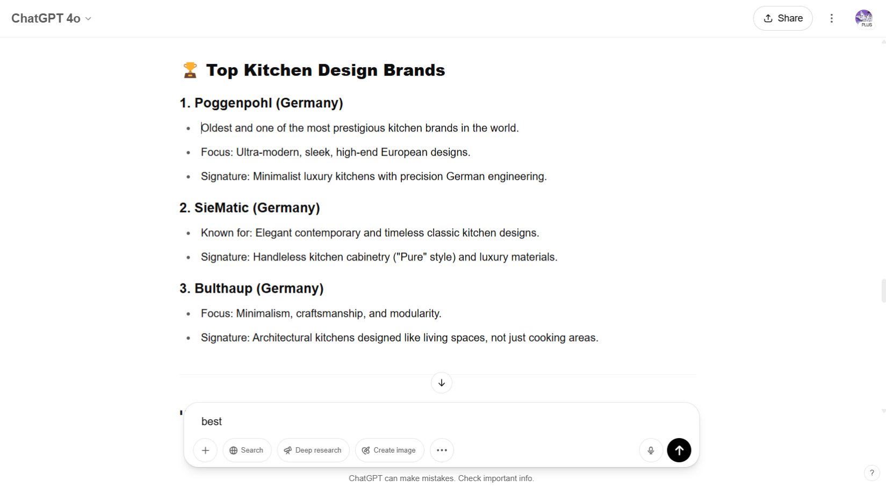Click the Top Kitchen Design Brands title

325,70
